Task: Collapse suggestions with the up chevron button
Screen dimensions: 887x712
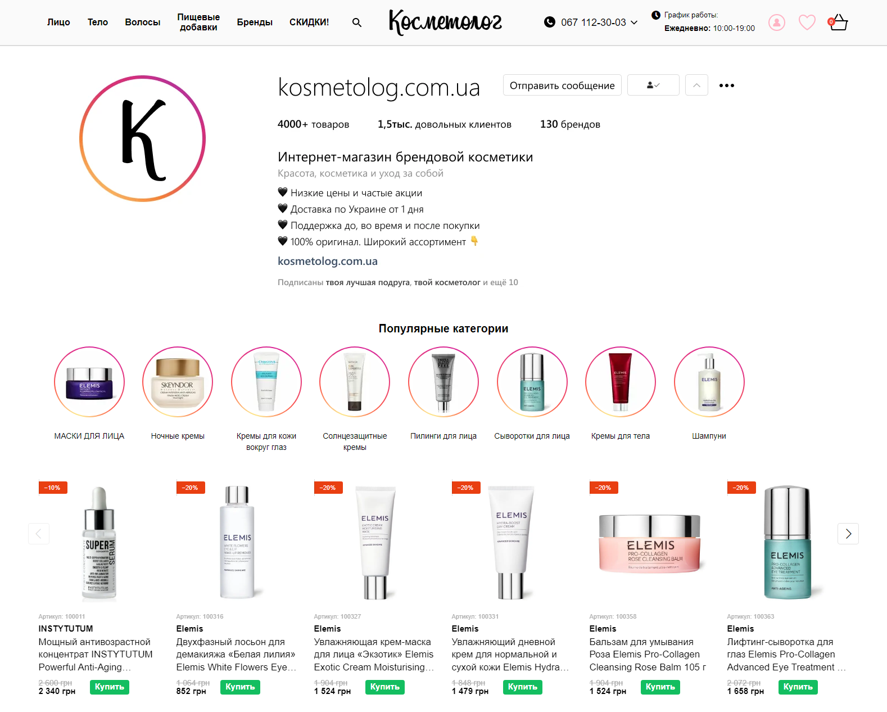Action: (696, 85)
